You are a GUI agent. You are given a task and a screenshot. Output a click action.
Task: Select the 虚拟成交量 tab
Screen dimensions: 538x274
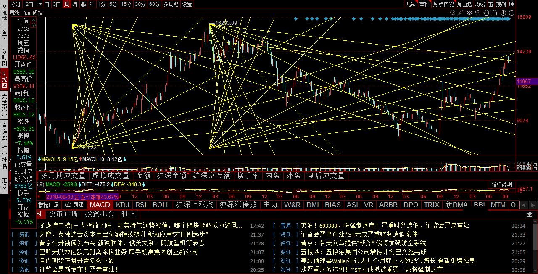tap(111, 175)
